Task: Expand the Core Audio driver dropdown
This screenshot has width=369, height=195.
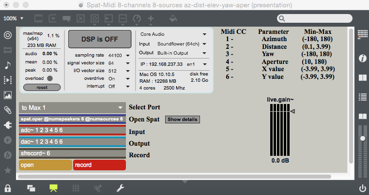Action: point(173,34)
